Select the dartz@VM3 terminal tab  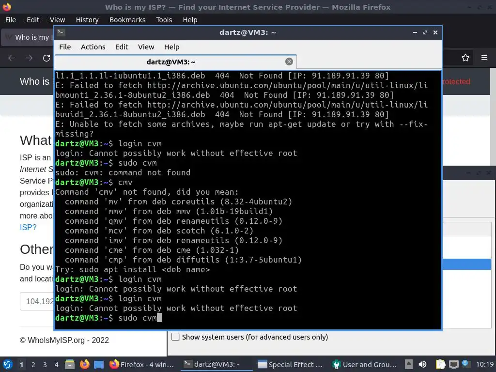tap(175, 62)
